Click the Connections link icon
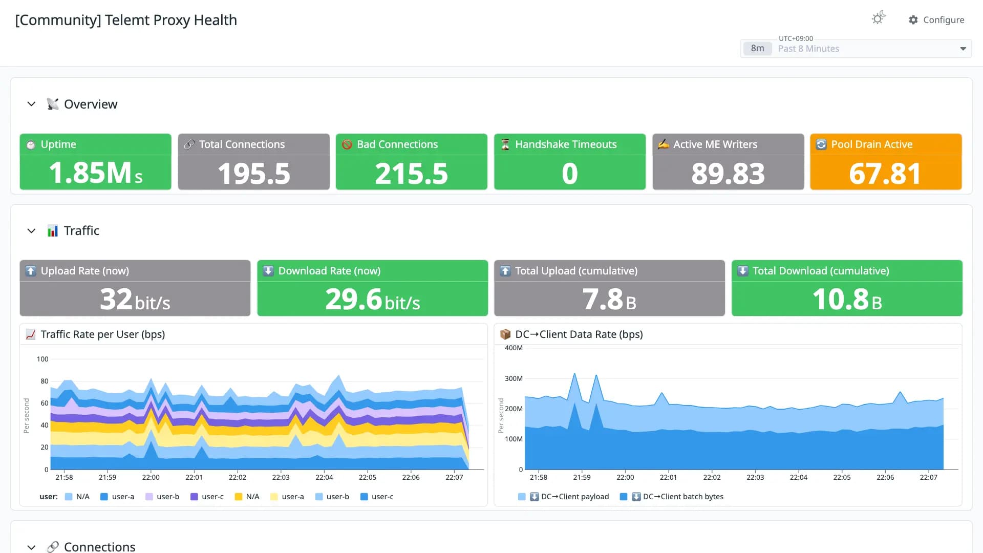Image resolution: width=983 pixels, height=553 pixels. click(52, 547)
